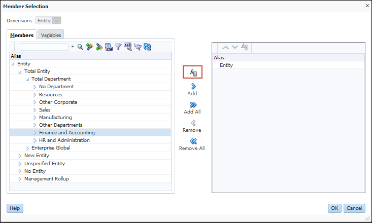Viewport: 372px width, 223px height.
Task: Click the Search Up icon
Action: click(x=89, y=47)
